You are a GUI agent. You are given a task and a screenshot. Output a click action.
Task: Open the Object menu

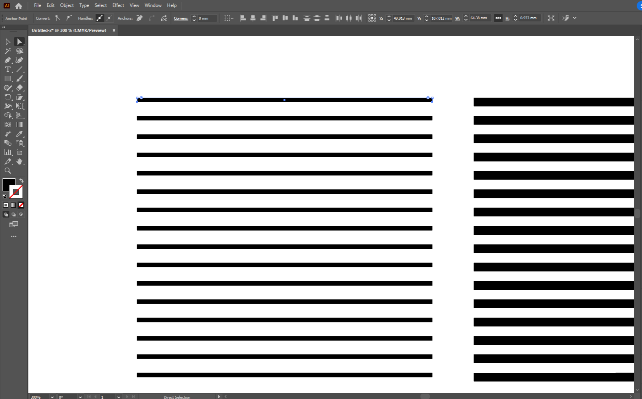(67, 5)
